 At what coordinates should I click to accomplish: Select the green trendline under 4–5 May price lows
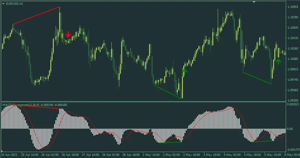[x=257, y=78]
